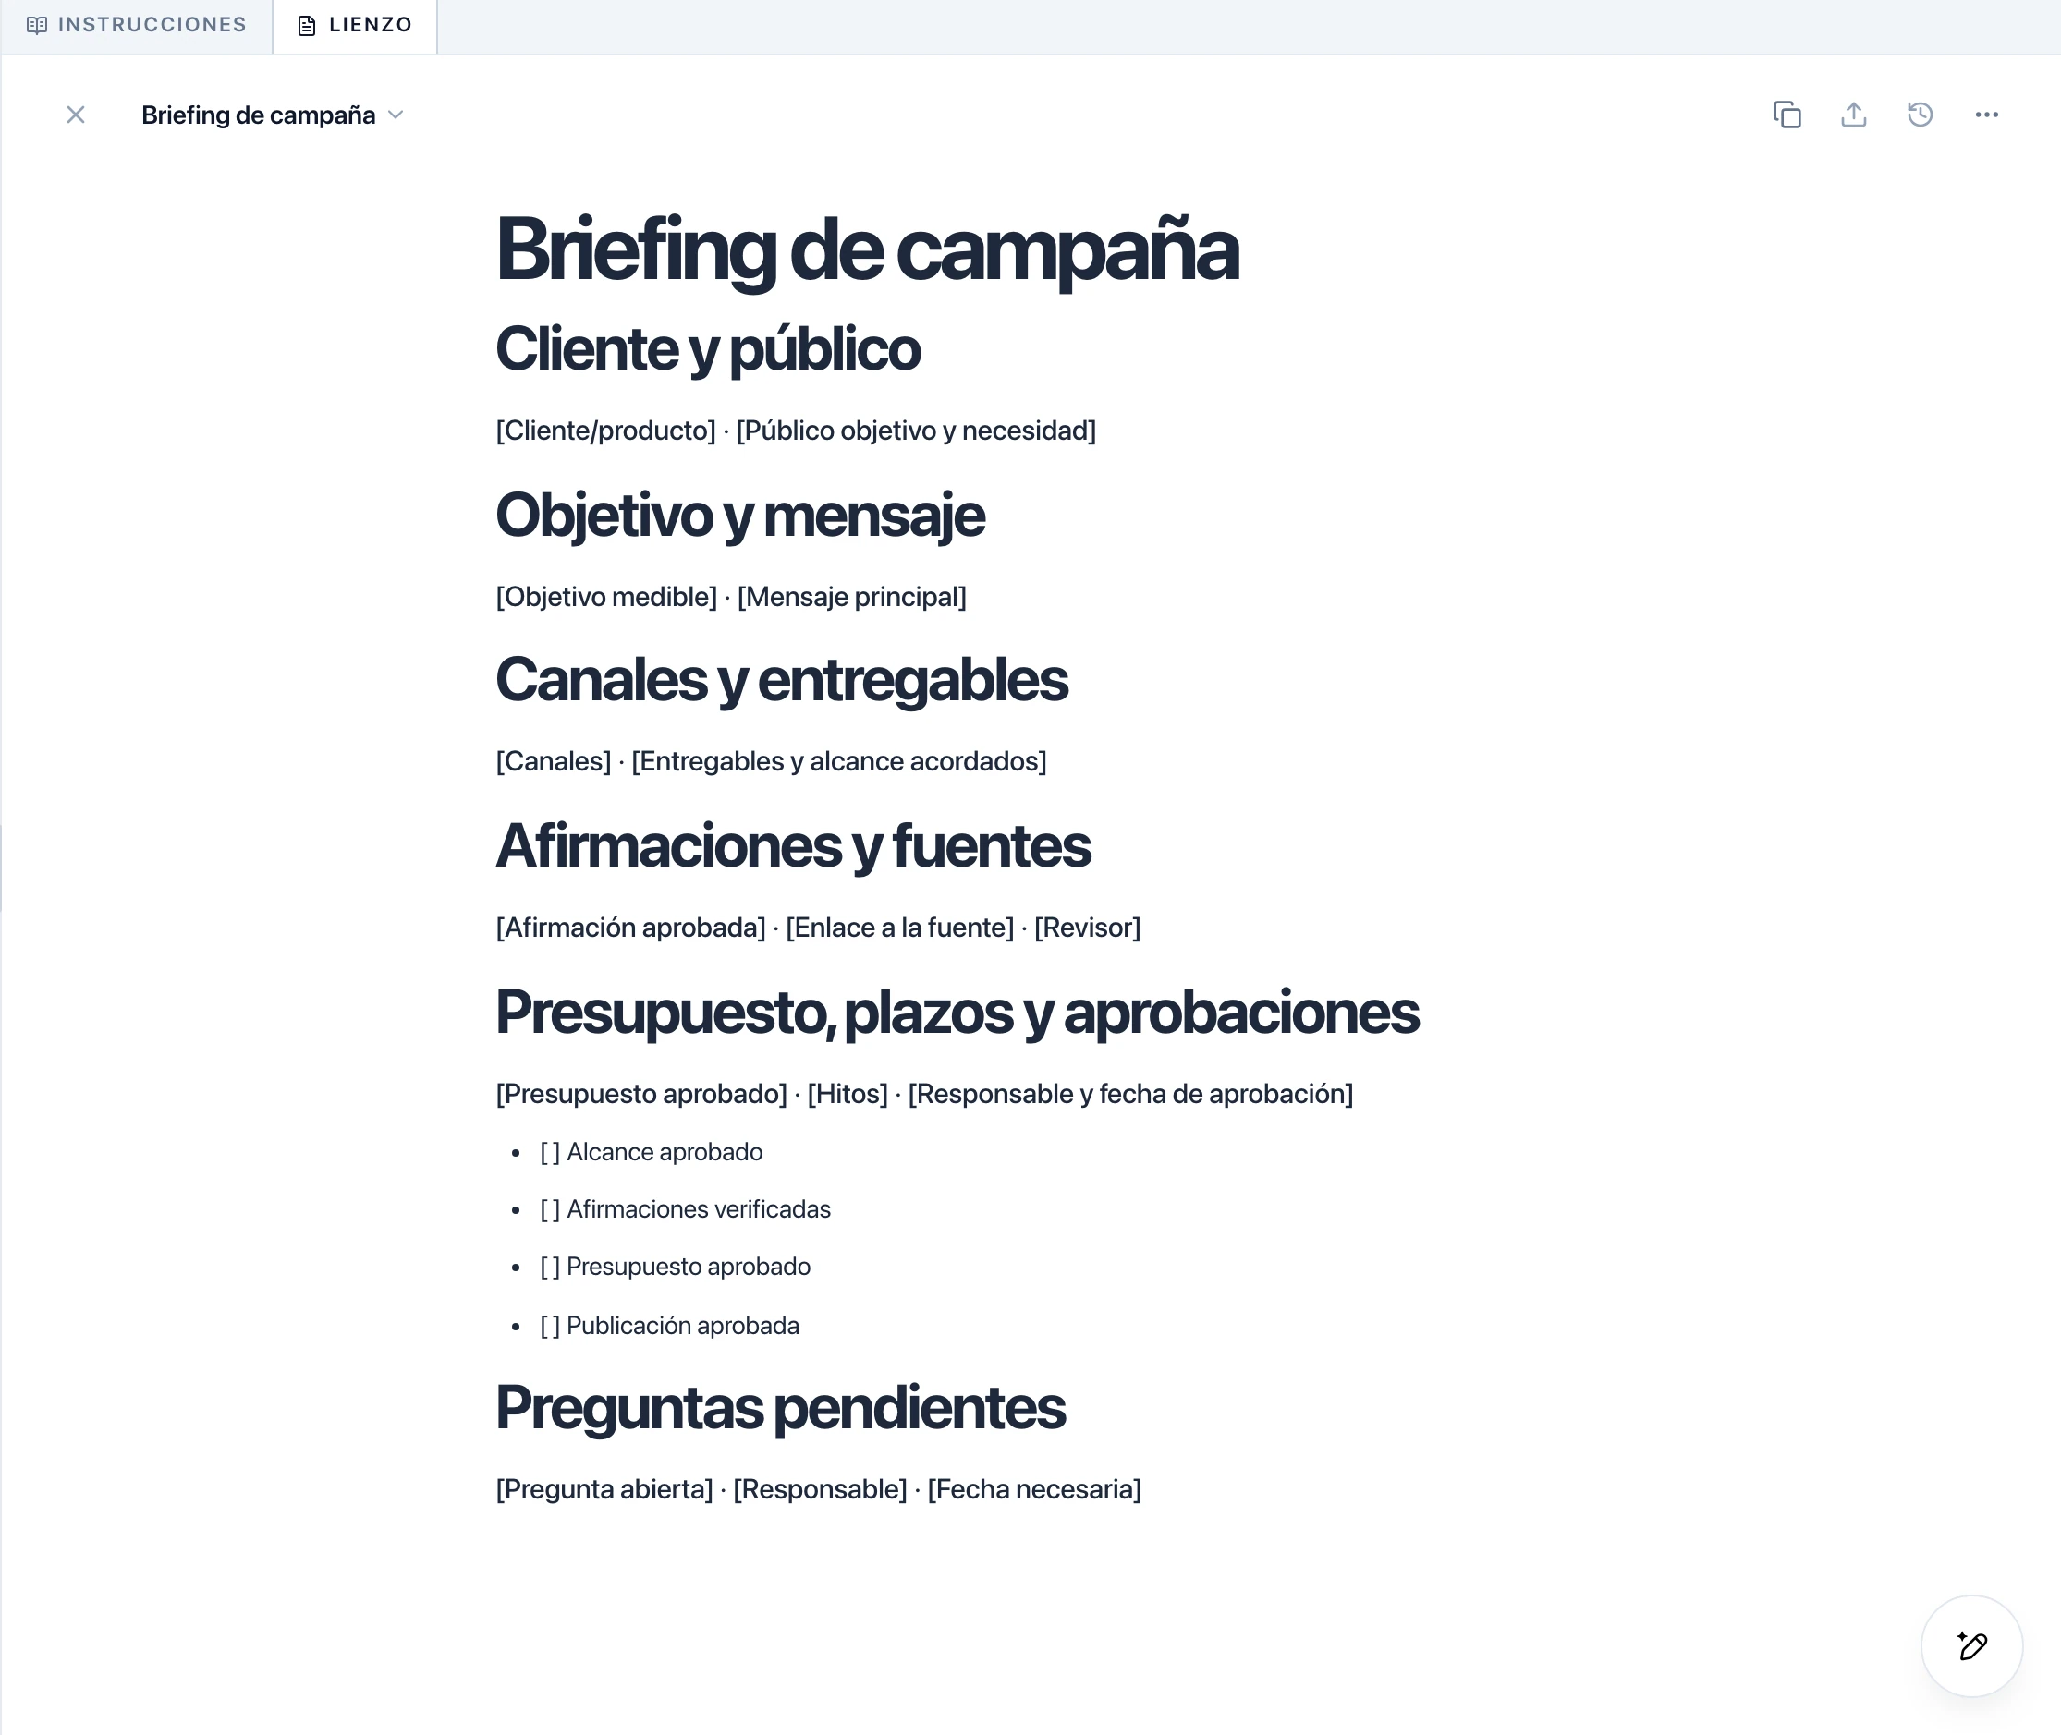Screen dimensions: 2061x1735
Task: Click the [Cliente/producto] placeholder text
Action: tap(606, 431)
